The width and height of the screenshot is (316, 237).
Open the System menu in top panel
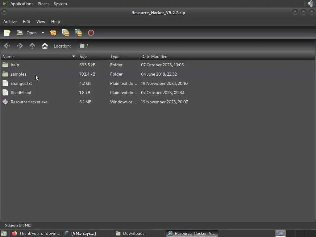tap(60, 4)
